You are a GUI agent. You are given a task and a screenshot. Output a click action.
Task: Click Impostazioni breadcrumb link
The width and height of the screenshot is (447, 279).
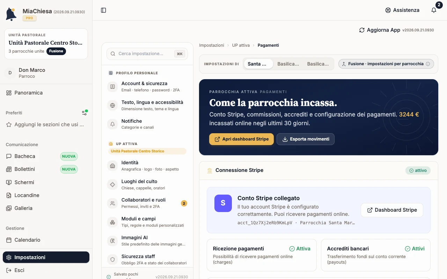coord(212,45)
